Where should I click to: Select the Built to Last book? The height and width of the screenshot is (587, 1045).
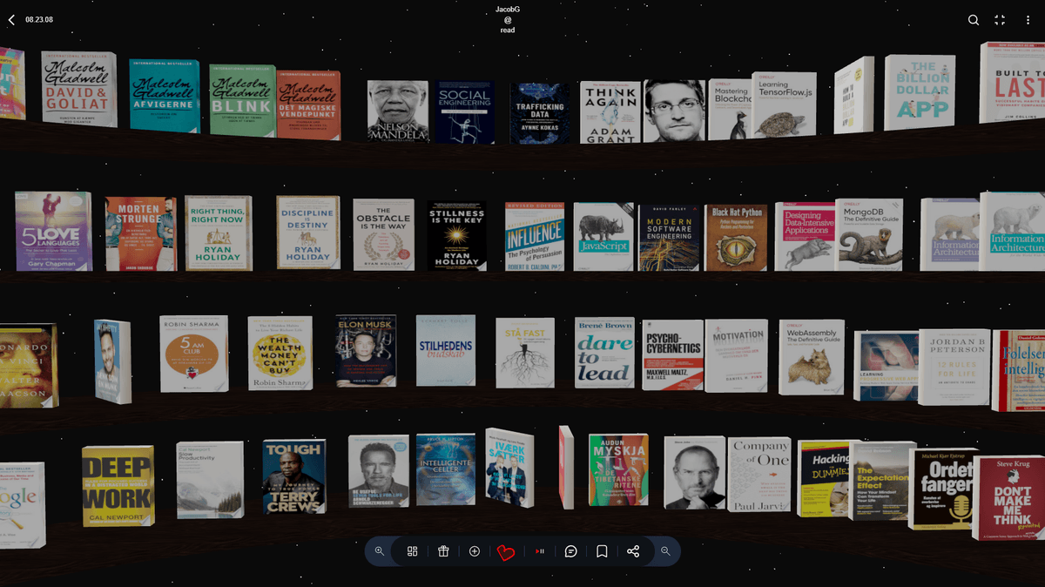[1013, 83]
